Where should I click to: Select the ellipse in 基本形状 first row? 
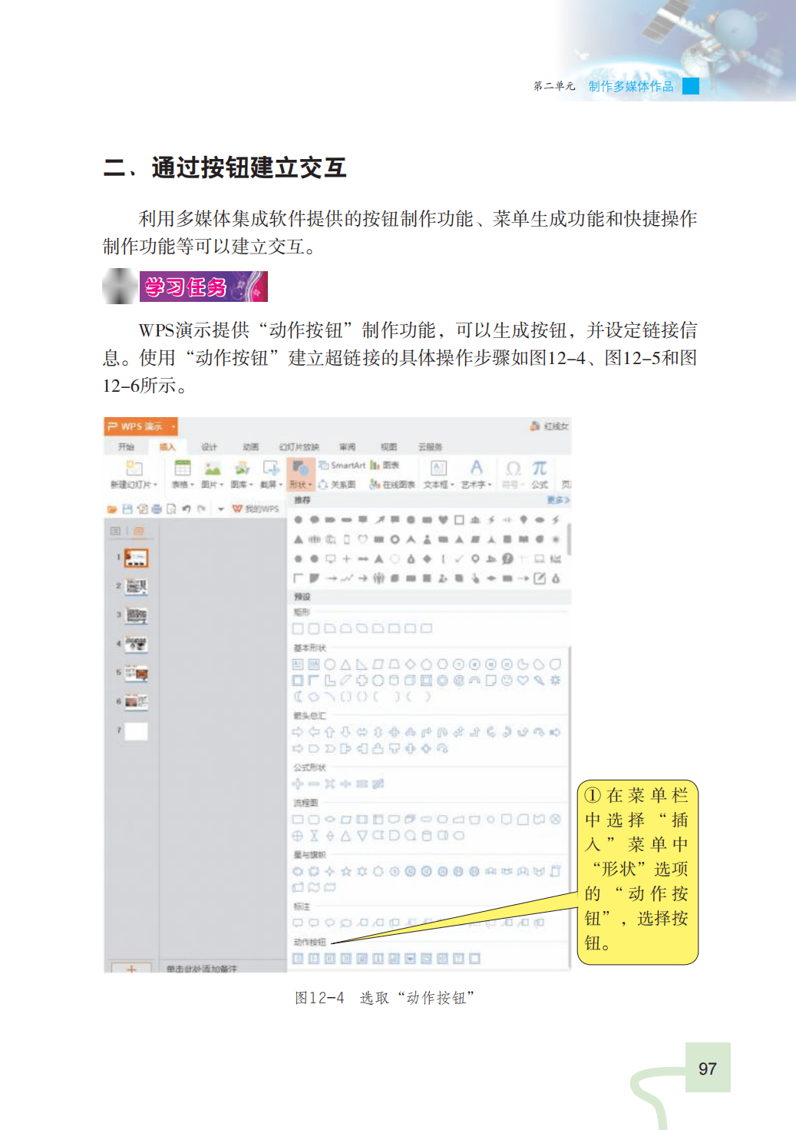pyautogui.click(x=330, y=664)
